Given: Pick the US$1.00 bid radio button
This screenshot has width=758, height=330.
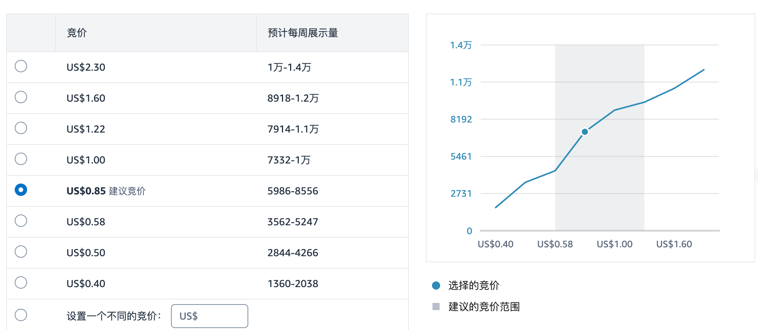Looking at the screenshot, I should 21,159.
